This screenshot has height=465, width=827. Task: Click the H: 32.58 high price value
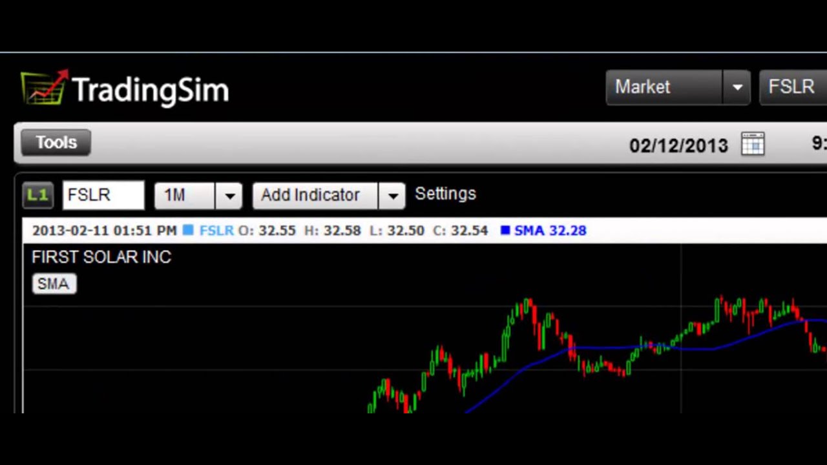tap(333, 231)
